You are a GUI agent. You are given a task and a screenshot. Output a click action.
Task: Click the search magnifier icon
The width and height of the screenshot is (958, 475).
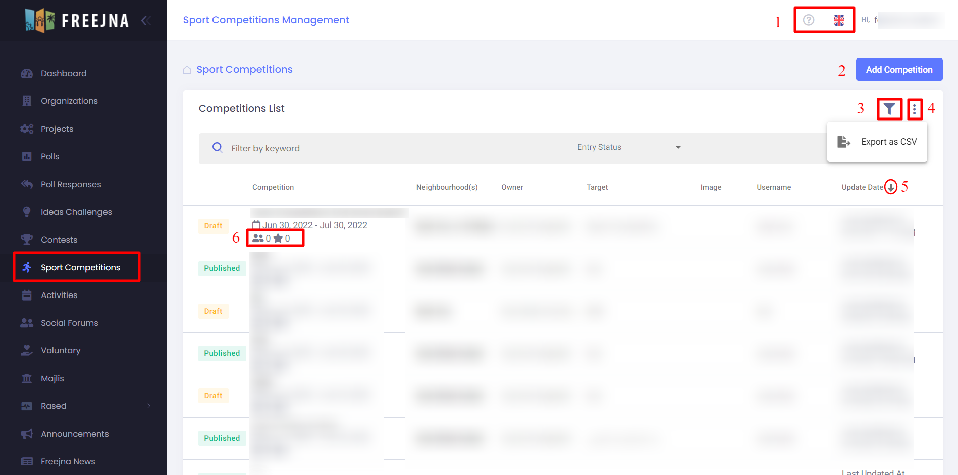[218, 147]
